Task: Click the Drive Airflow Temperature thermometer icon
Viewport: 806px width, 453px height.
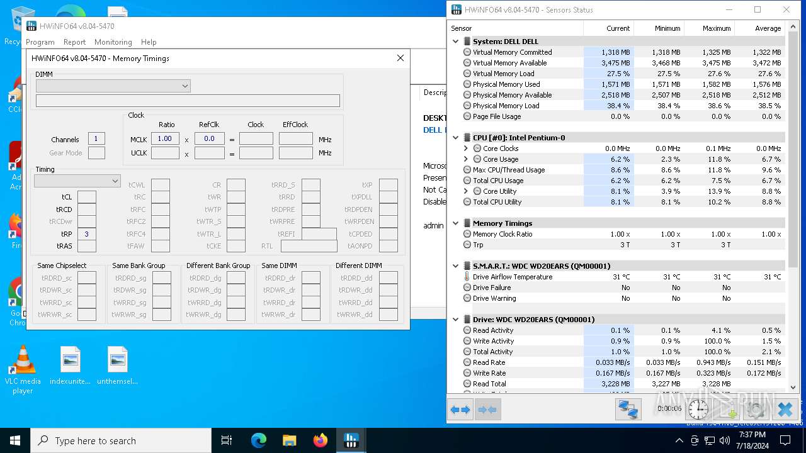Action: coord(467,277)
